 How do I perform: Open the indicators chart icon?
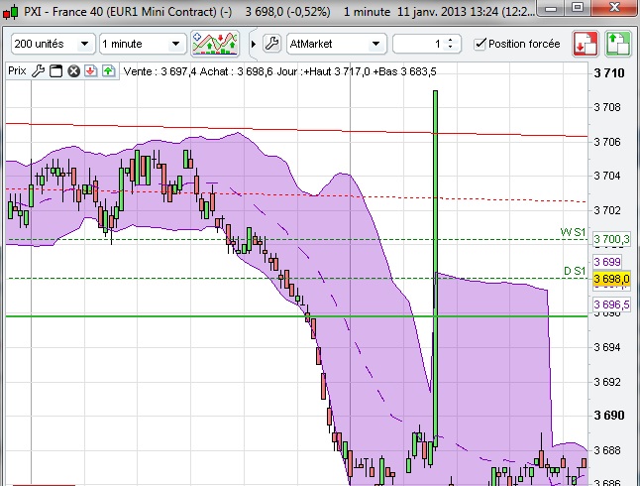(x=215, y=44)
